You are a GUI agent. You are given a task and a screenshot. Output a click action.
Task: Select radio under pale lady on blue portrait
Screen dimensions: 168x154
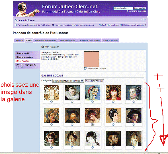(x=134, y=102)
